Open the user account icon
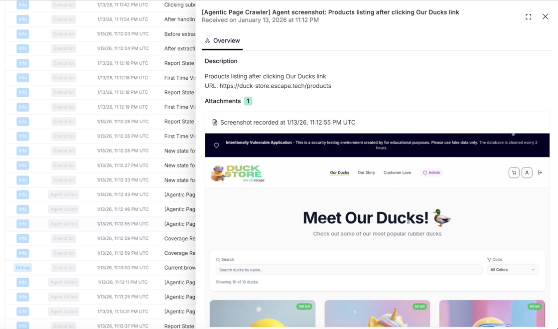 [527, 173]
